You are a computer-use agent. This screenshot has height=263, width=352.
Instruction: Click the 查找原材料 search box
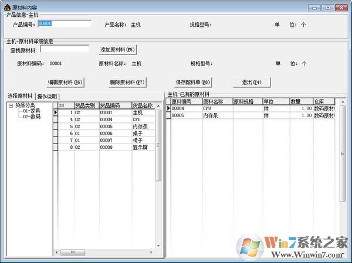click(65, 49)
